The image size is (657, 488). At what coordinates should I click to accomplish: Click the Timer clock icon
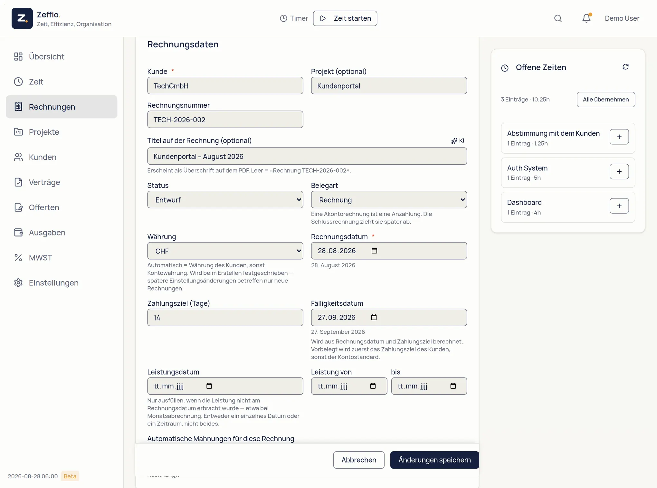point(283,18)
